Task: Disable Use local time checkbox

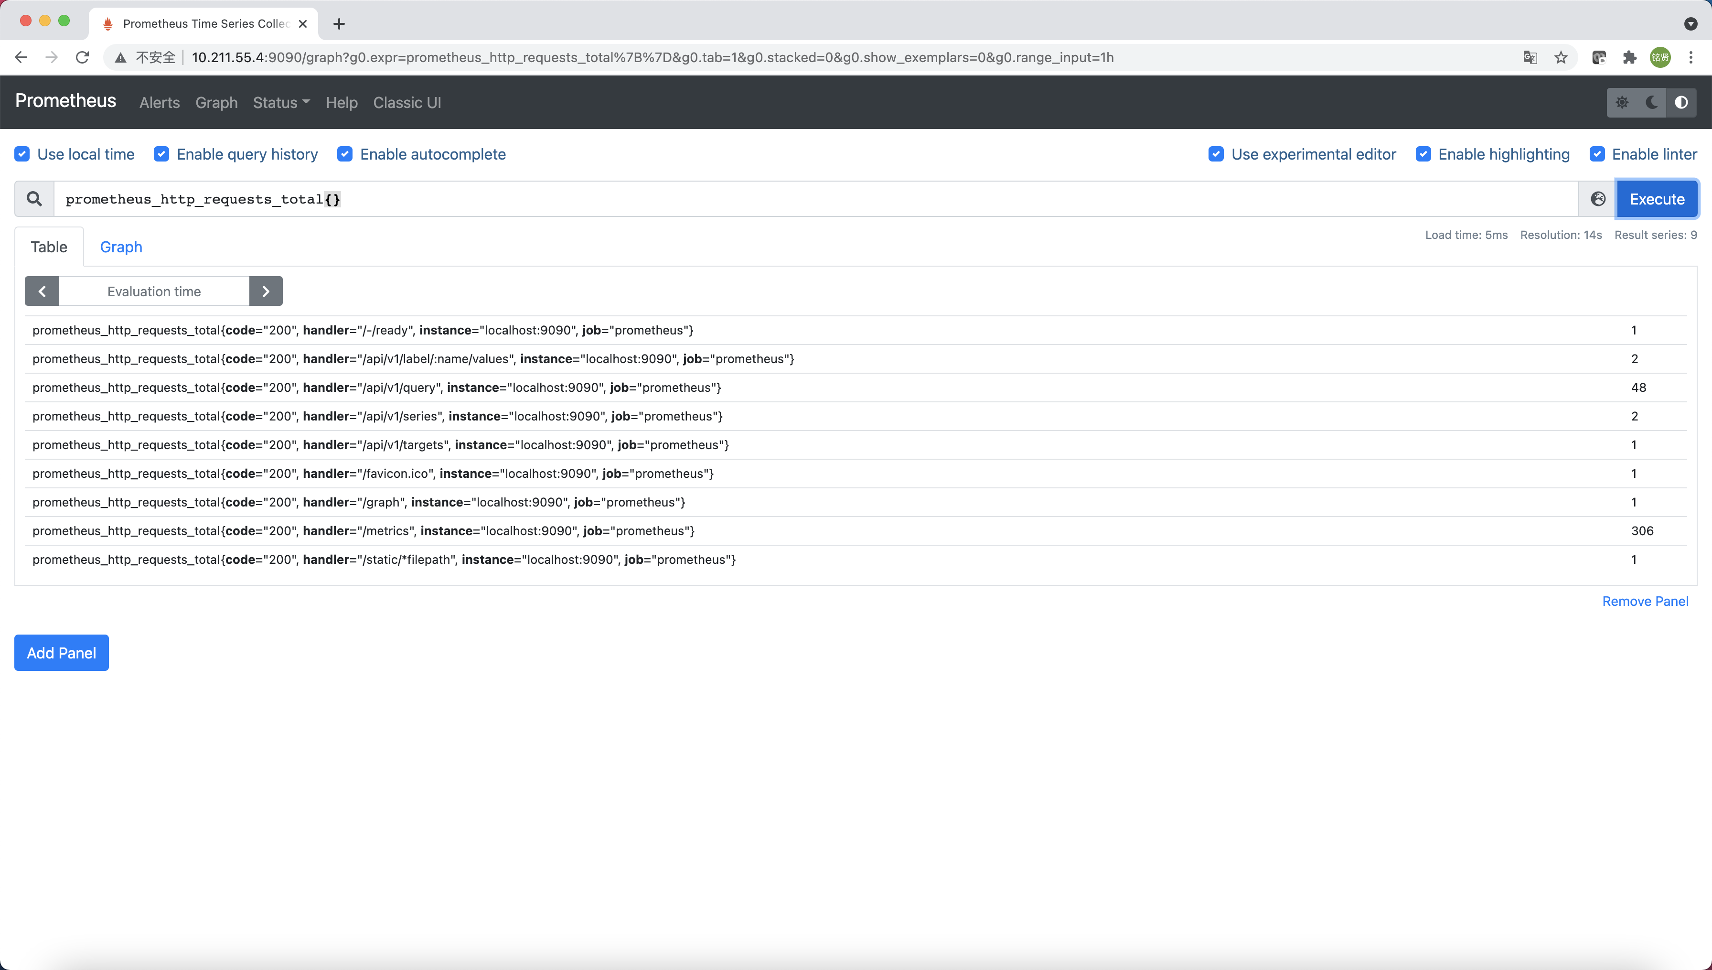Action: (22, 154)
